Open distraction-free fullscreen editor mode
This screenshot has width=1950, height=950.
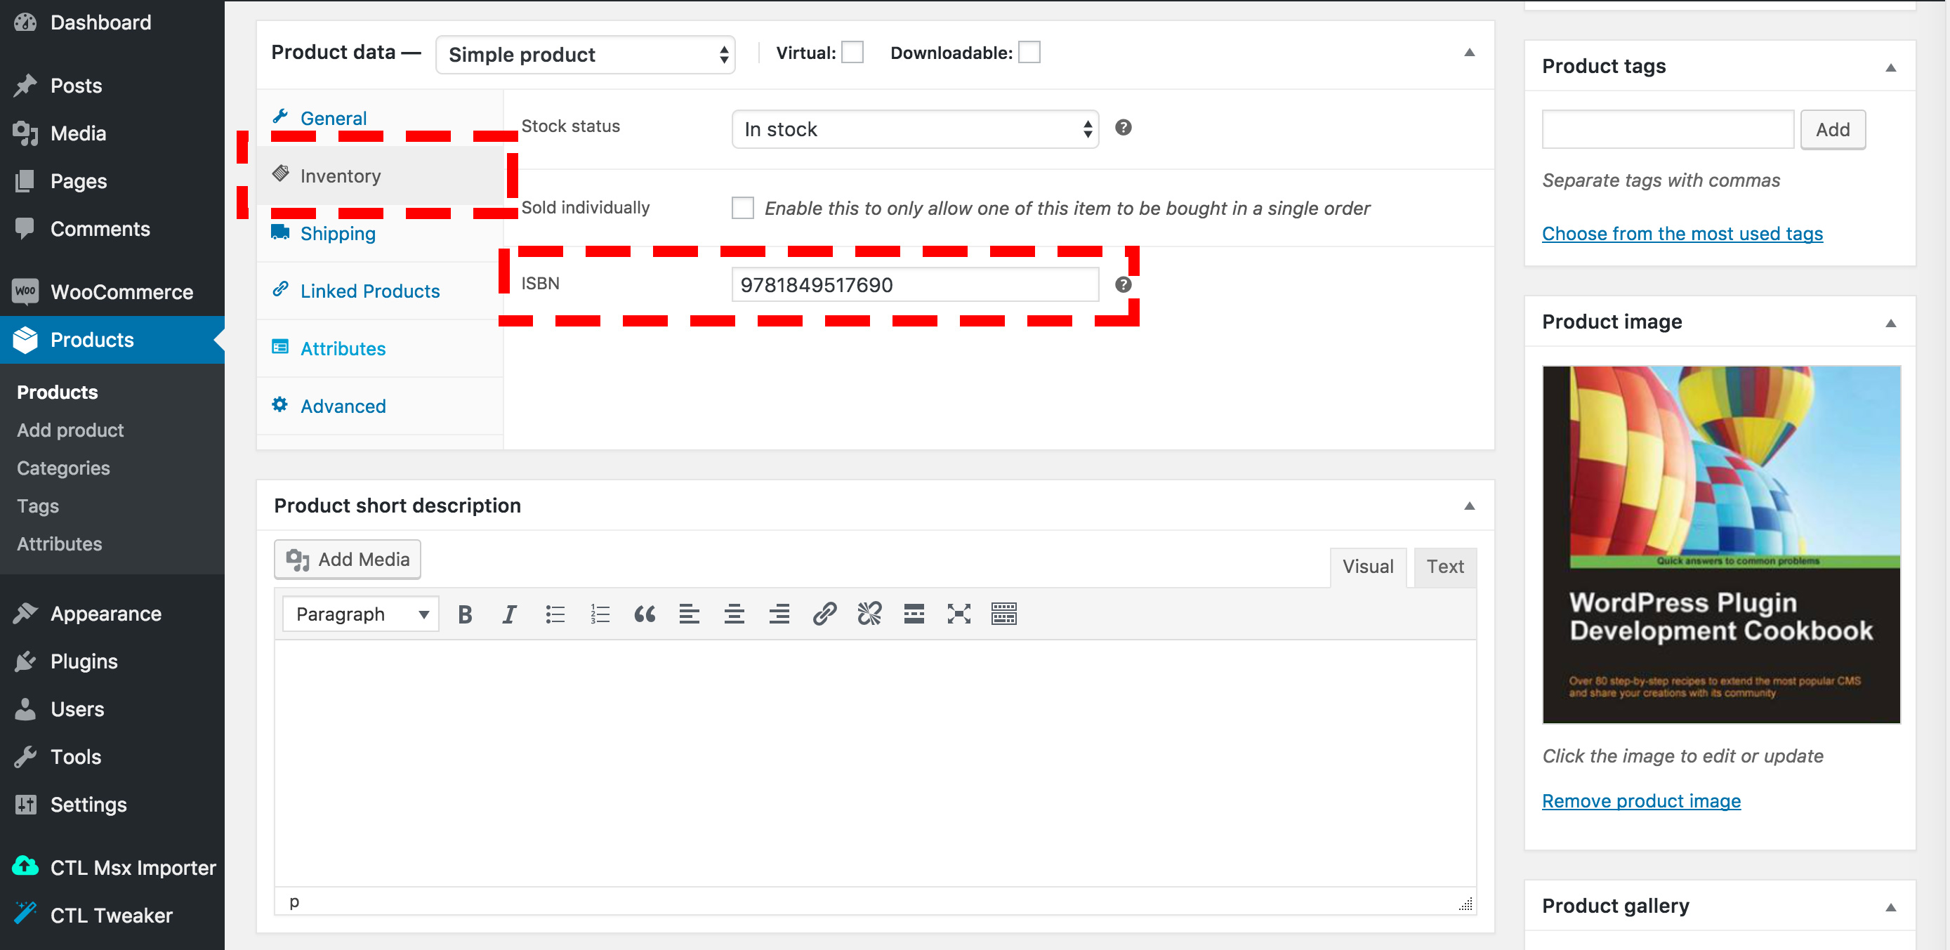[x=958, y=614]
